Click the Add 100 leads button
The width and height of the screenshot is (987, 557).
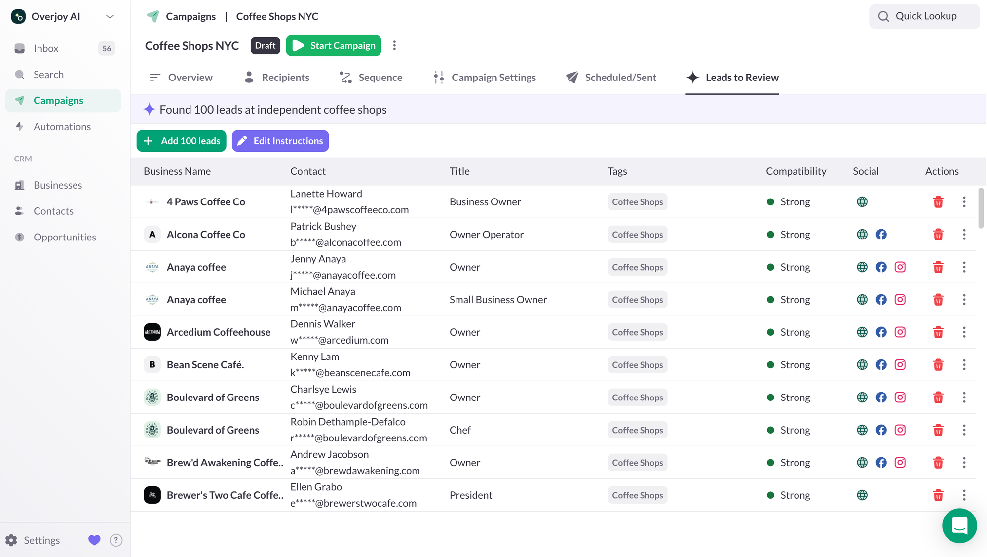tap(181, 141)
